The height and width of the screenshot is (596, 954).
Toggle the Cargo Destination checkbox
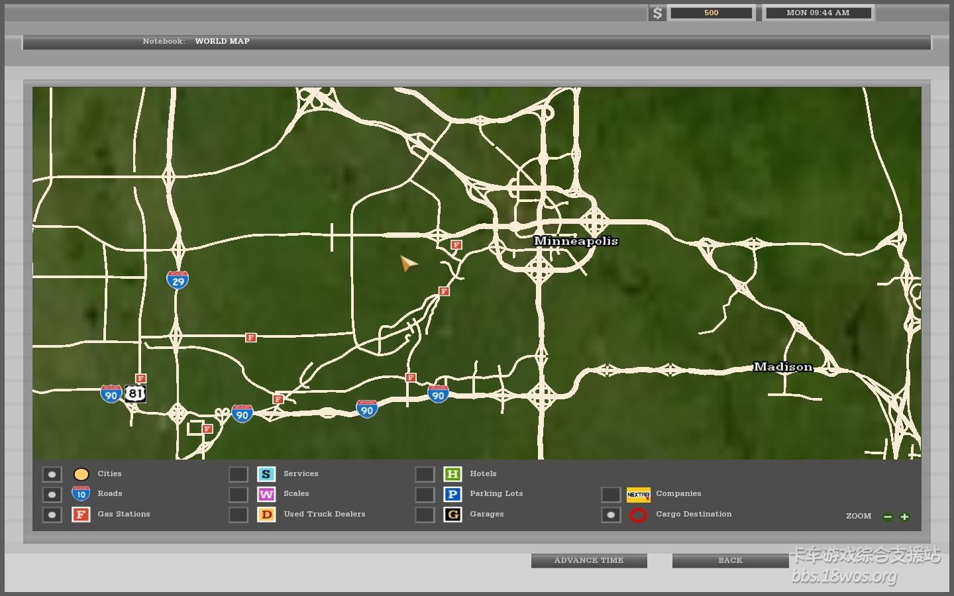click(x=611, y=515)
